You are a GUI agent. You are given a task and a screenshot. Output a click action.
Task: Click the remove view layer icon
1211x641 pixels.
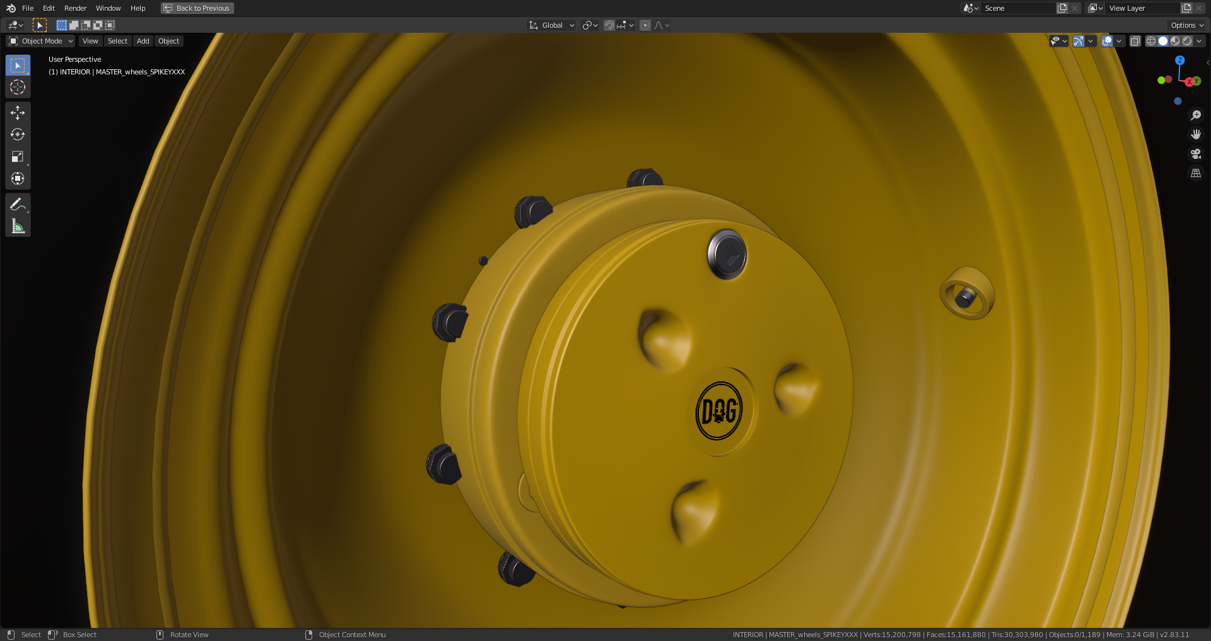(x=1199, y=8)
